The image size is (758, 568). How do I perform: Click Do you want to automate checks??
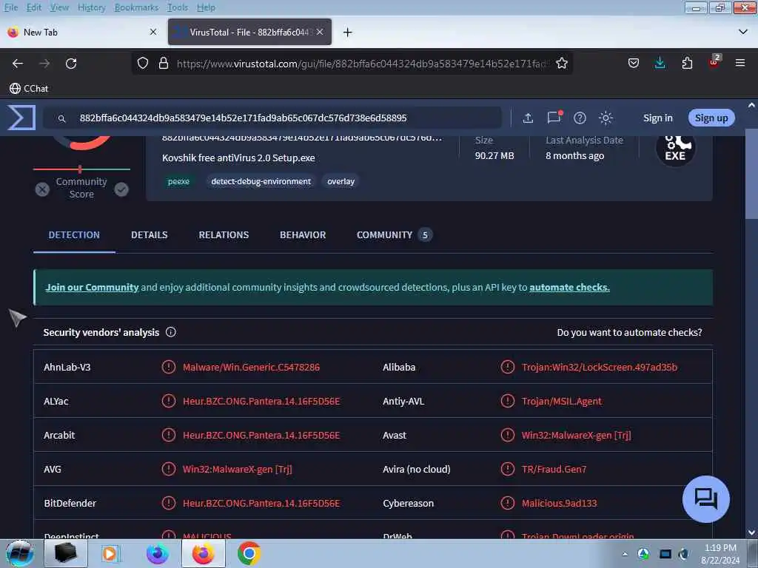pos(629,332)
